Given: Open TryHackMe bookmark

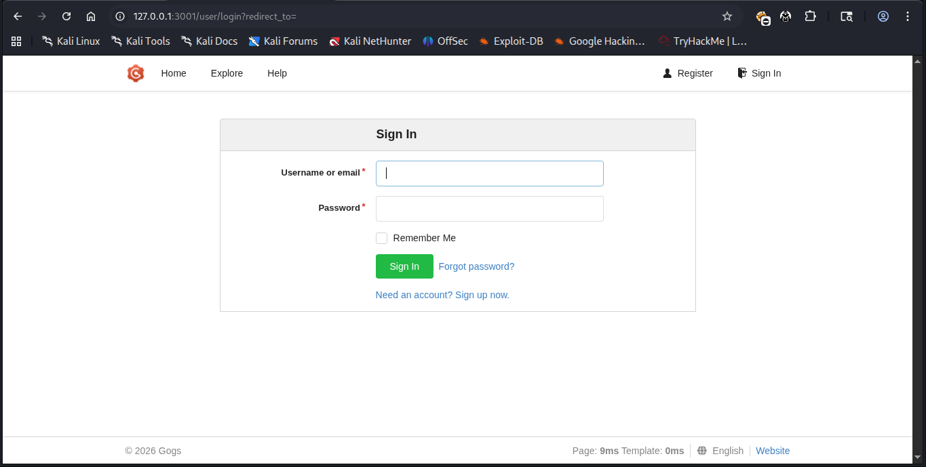Looking at the screenshot, I should 702,41.
